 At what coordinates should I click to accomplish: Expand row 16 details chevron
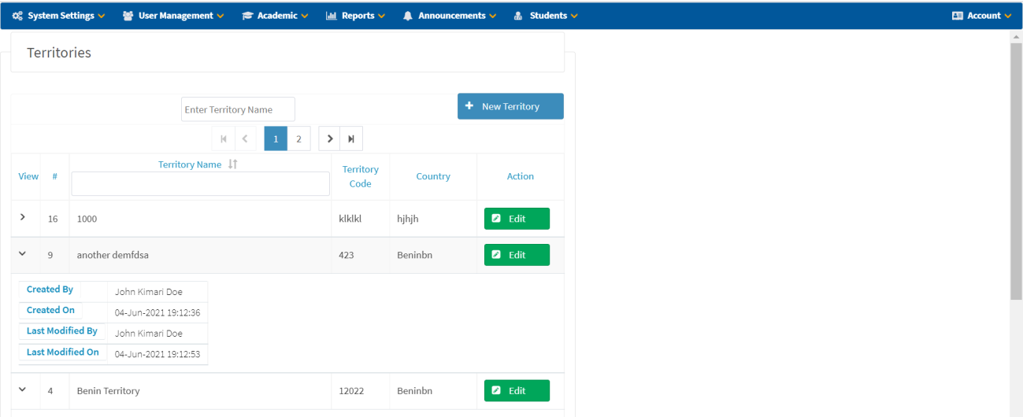[x=23, y=217]
